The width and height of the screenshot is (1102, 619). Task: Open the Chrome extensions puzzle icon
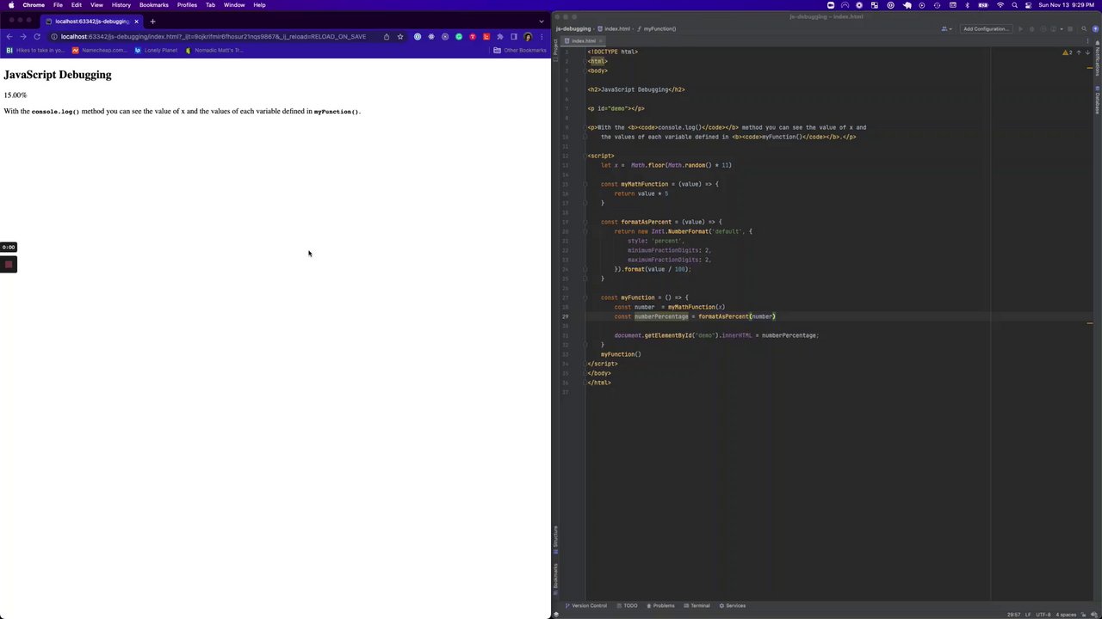500,36
